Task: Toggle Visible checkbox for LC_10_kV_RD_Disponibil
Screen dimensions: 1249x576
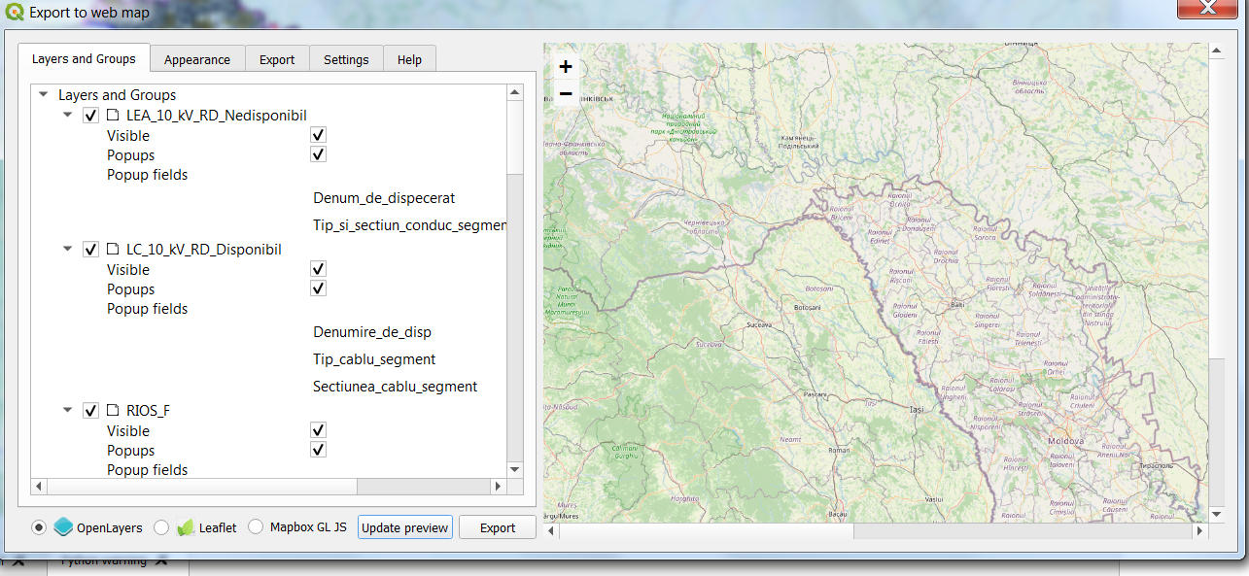Action: [x=318, y=269]
